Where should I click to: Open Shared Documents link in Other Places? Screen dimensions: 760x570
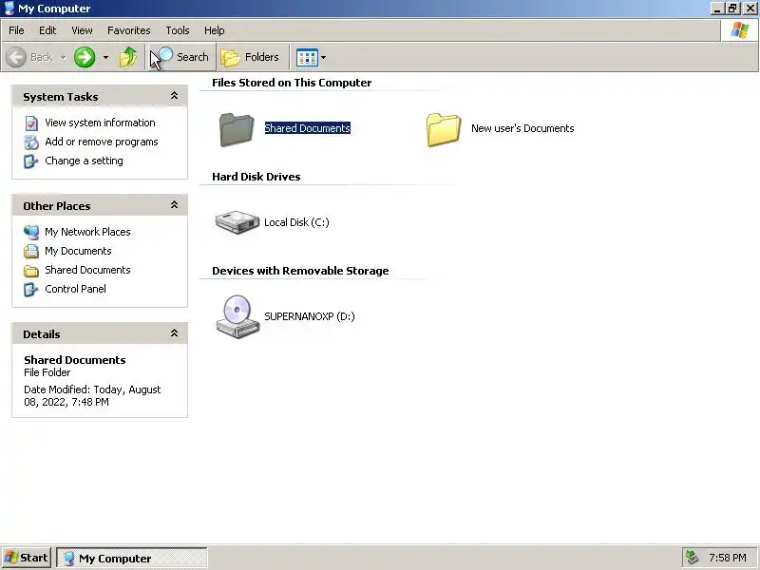pyautogui.click(x=87, y=270)
